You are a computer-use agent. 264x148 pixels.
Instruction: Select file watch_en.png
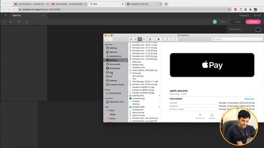(138, 116)
